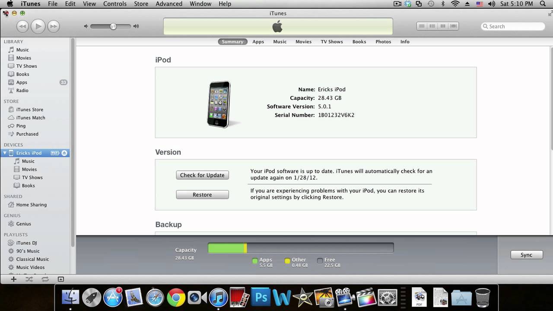
Task: Add a playlist with the plus button
Action: [x=14, y=279]
